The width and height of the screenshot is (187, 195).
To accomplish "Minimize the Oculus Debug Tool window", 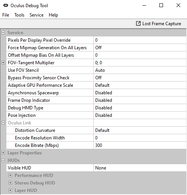I will click(x=144, y=5).
